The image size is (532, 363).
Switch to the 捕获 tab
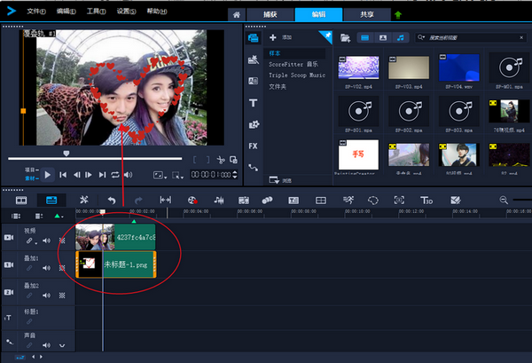(x=270, y=14)
